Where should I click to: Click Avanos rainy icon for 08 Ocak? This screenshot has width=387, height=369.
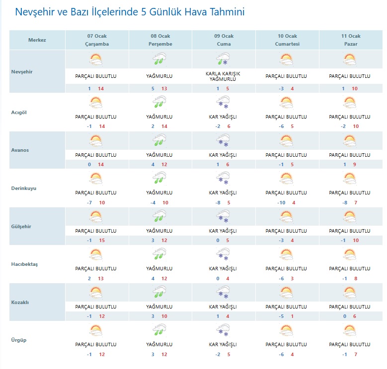point(159,141)
